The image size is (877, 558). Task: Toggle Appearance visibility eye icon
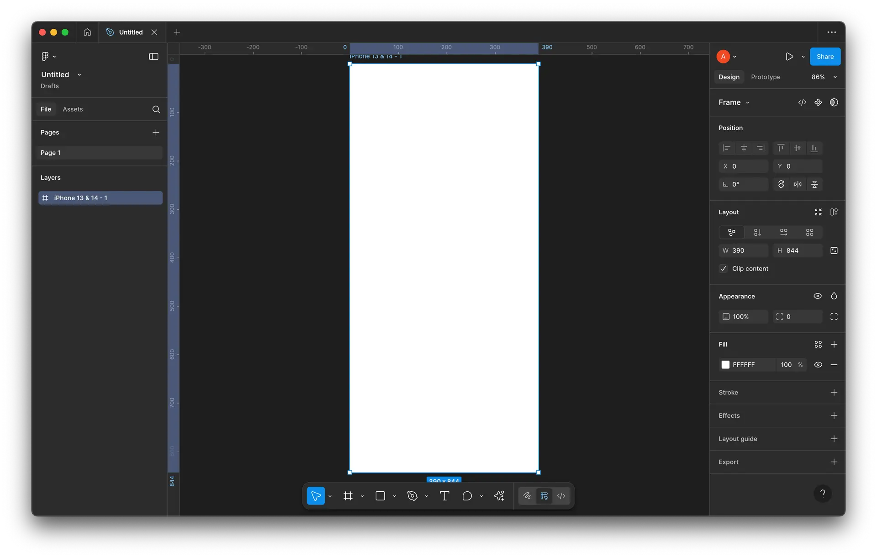click(818, 296)
